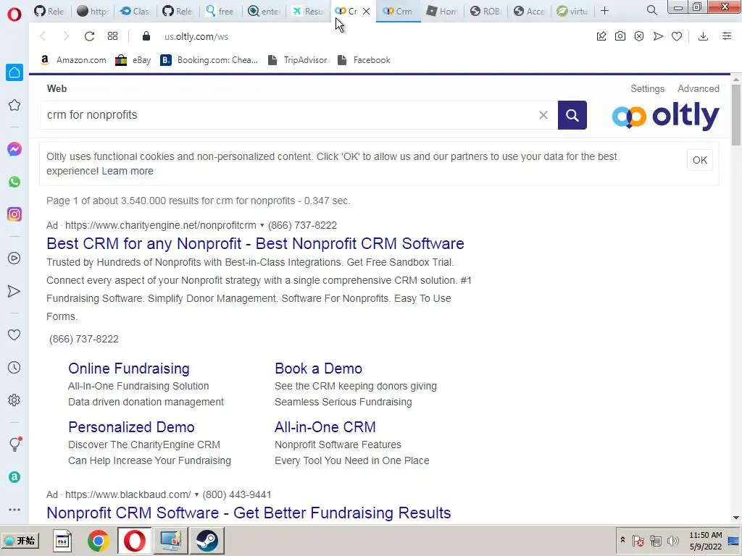
Task: Open Amazon.com bookmark
Action: click(73, 60)
